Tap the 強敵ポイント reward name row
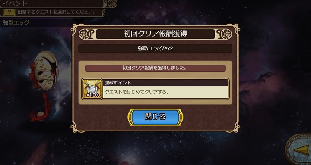This screenshot has height=165, width=311. 165,83
